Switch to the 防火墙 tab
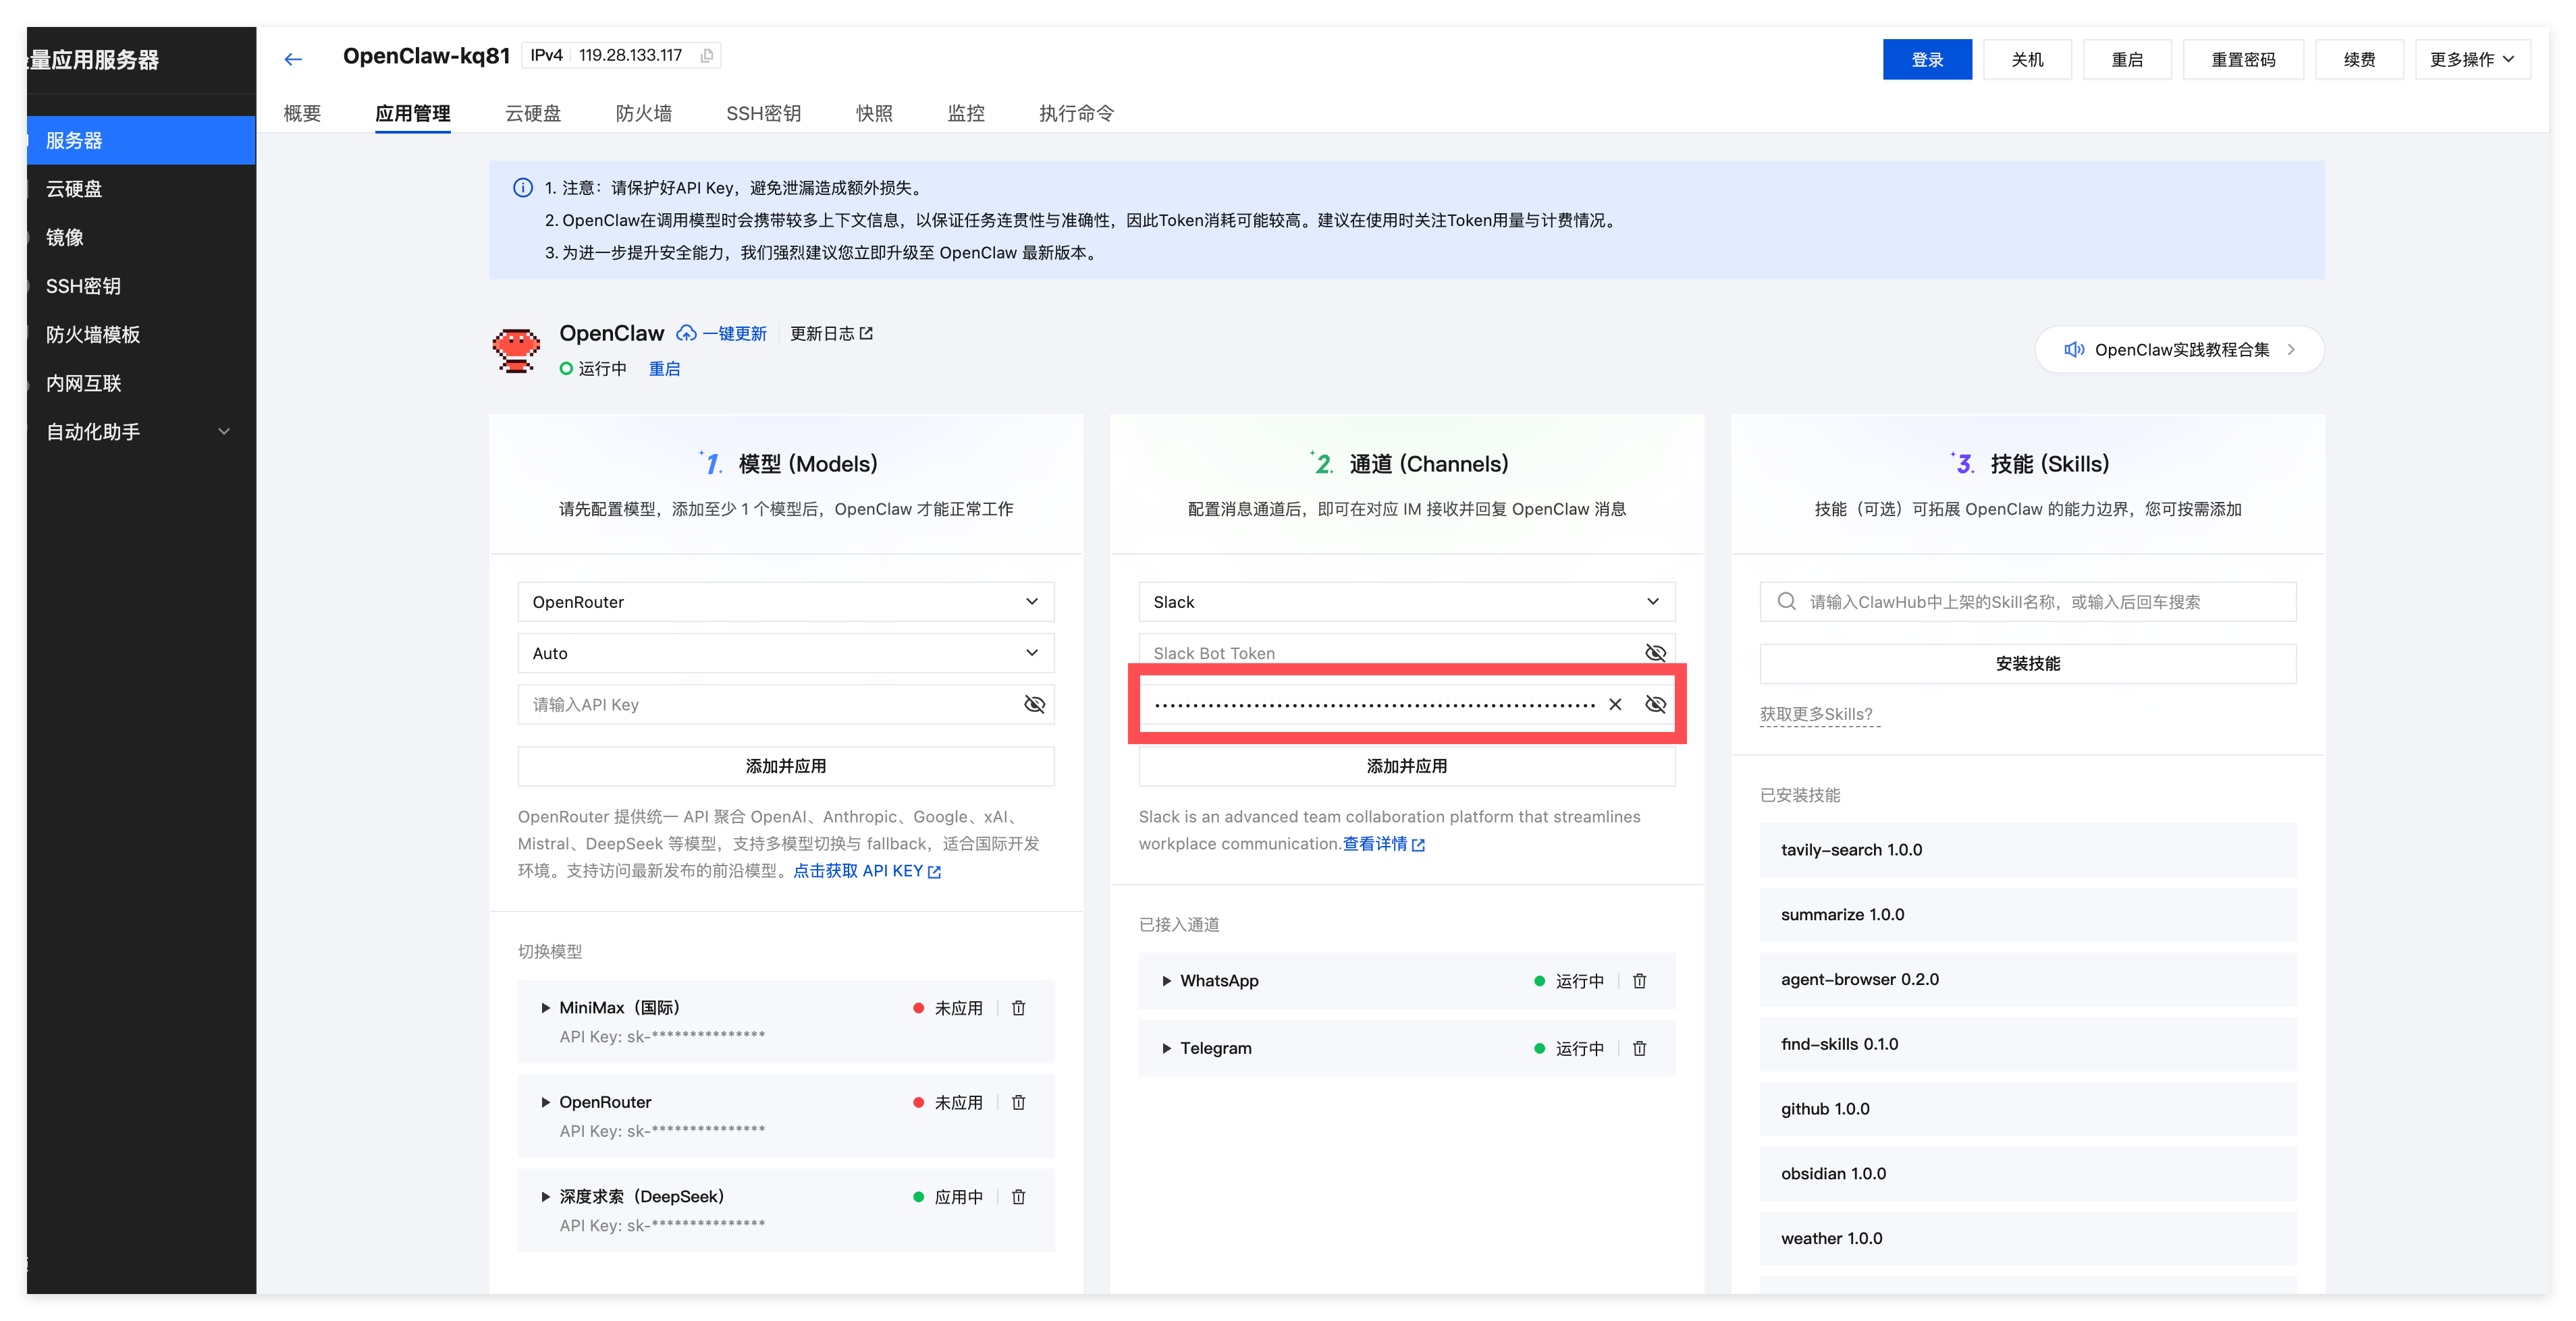The image size is (2576, 1321). point(643,113)
